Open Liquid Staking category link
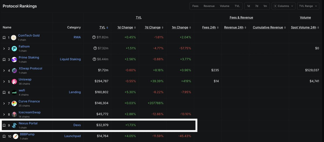This screenshot has height=142, width=324. coord(70,59)
